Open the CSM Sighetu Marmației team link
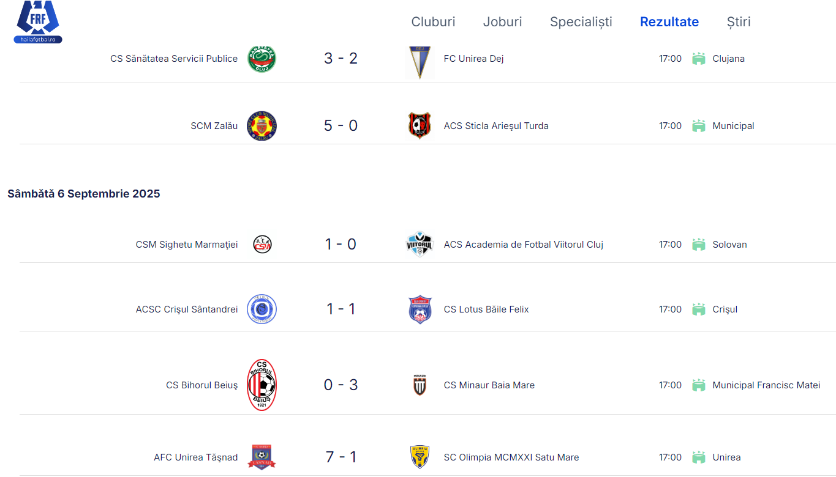 [x=187, y=245]
